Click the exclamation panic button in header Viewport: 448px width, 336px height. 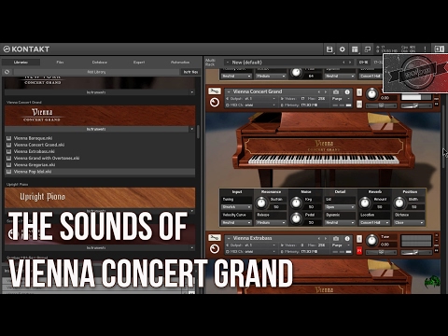tap(425, 49)
